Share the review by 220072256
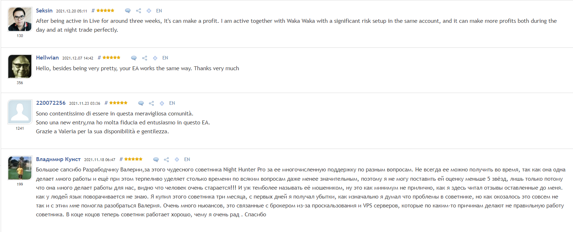 coord(151,103)
